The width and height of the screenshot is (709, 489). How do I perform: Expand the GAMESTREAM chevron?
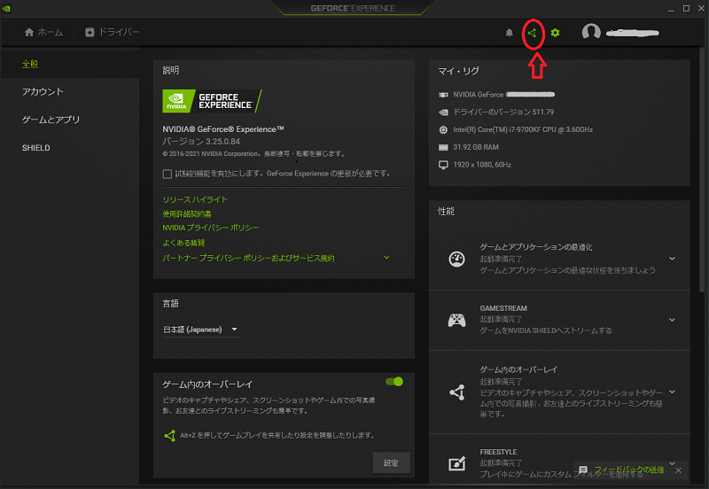[x=672, y=320]
